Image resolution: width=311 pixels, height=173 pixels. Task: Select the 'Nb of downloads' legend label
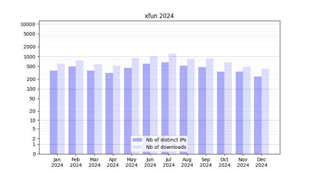click(166, 147)
